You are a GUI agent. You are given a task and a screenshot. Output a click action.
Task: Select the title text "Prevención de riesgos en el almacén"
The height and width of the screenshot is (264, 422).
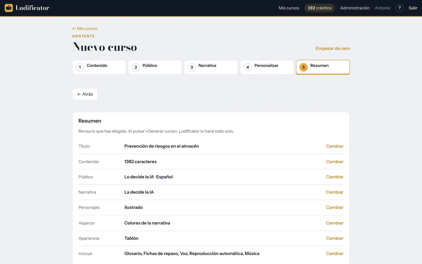pos(162,146)
